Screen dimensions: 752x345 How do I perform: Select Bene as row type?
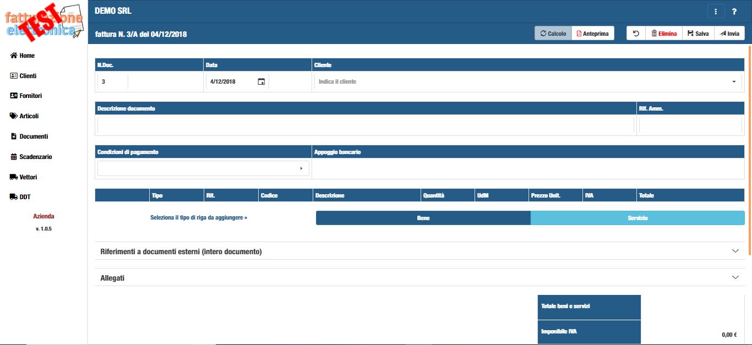[x=423, y=218]
